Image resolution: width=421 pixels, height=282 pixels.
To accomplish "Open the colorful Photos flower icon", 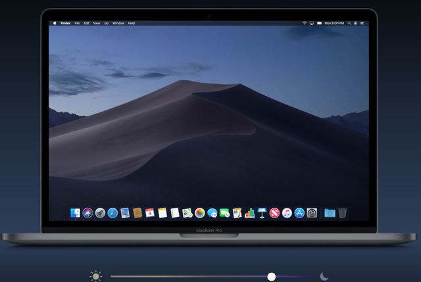I will pyautogui.click(x=200, y=213).
